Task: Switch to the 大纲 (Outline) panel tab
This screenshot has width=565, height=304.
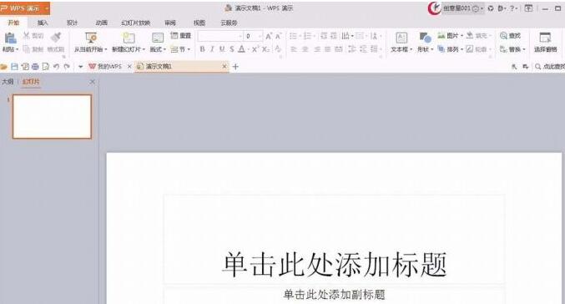Action: (8, 82)
